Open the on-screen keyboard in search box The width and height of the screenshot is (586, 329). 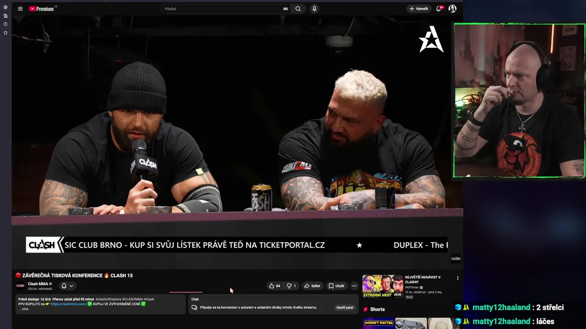[x=286, y=9]
